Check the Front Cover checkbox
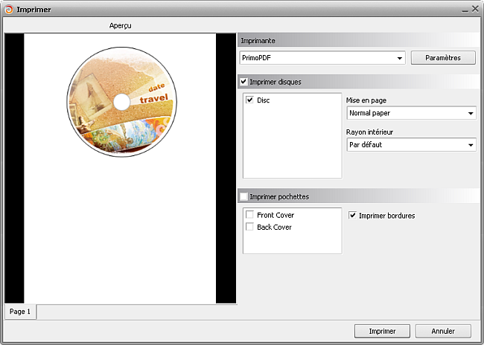The image size is (484, 345). click(249, 215)
